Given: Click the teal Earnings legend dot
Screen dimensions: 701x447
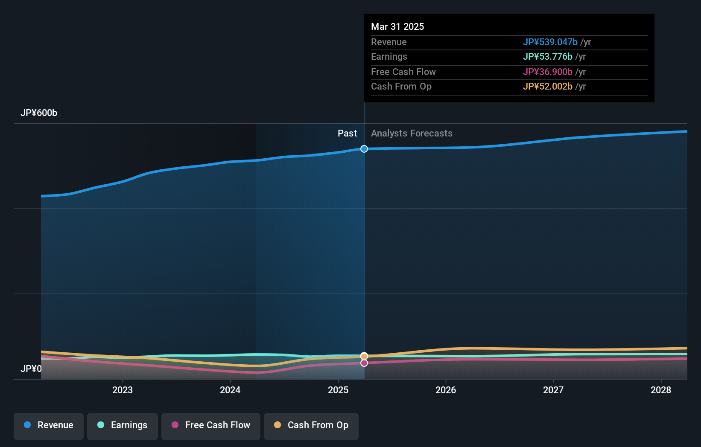Looking at the screenshot, I should coord(101,425).
